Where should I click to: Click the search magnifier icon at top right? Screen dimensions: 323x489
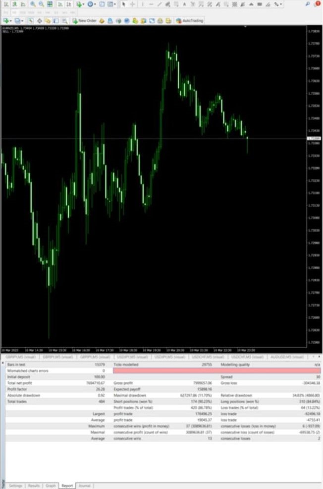click(x=308, y=4)
